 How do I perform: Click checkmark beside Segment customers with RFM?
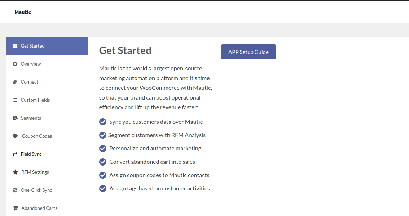click(x=103, y=135)
